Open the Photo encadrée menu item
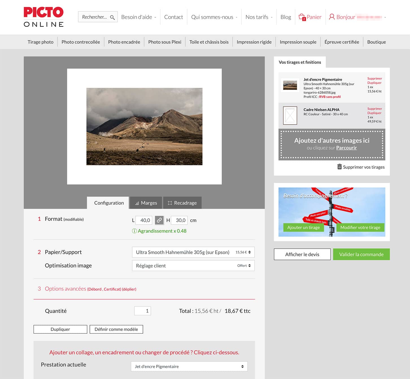This screenshot has height=379, width=410. [124, 42]
